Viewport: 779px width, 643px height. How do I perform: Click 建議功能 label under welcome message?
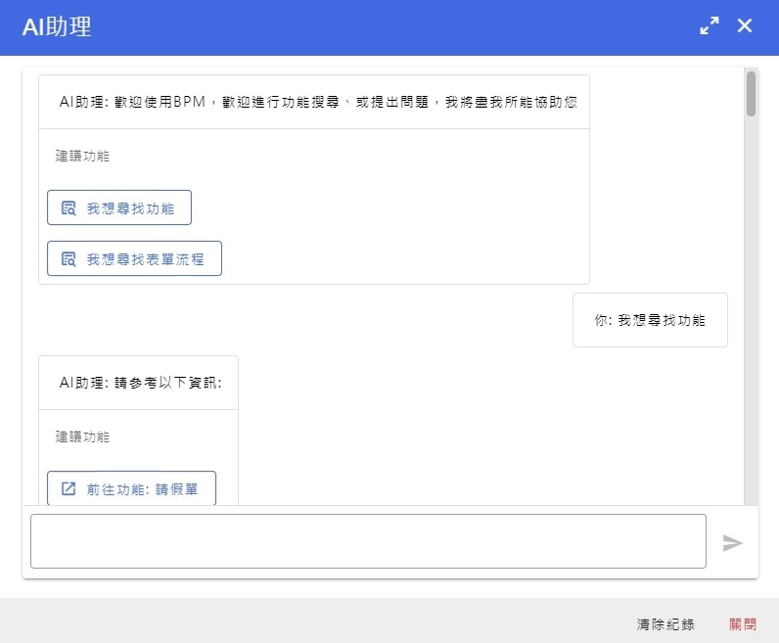coord(82,156)
